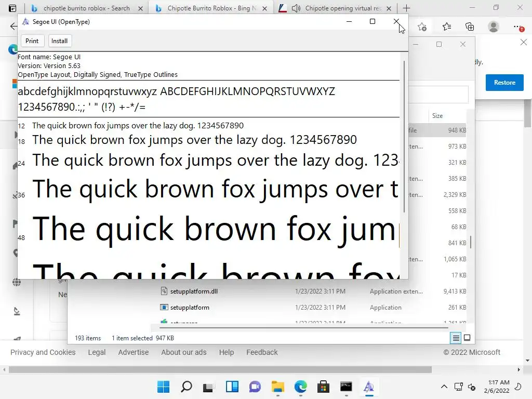532x399 pixels.
Task: Open Edge Settings and more menu
Action: coord(518,27)
